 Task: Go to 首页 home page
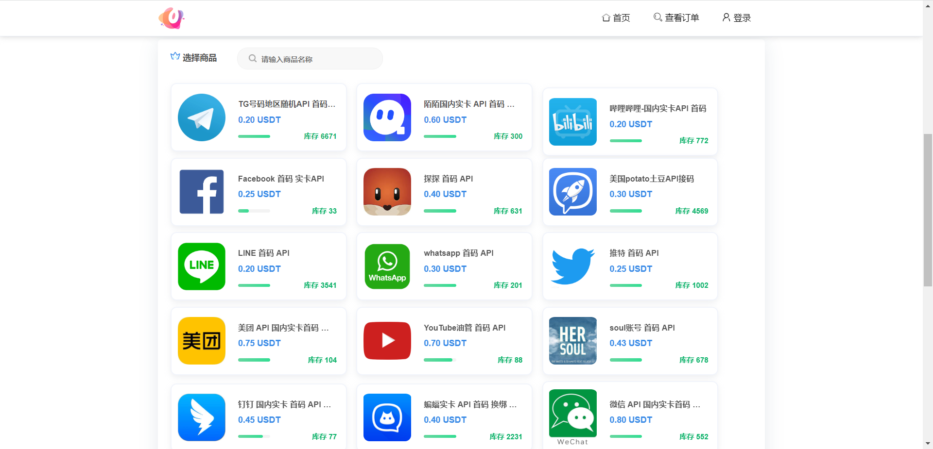tap(616, 18)
